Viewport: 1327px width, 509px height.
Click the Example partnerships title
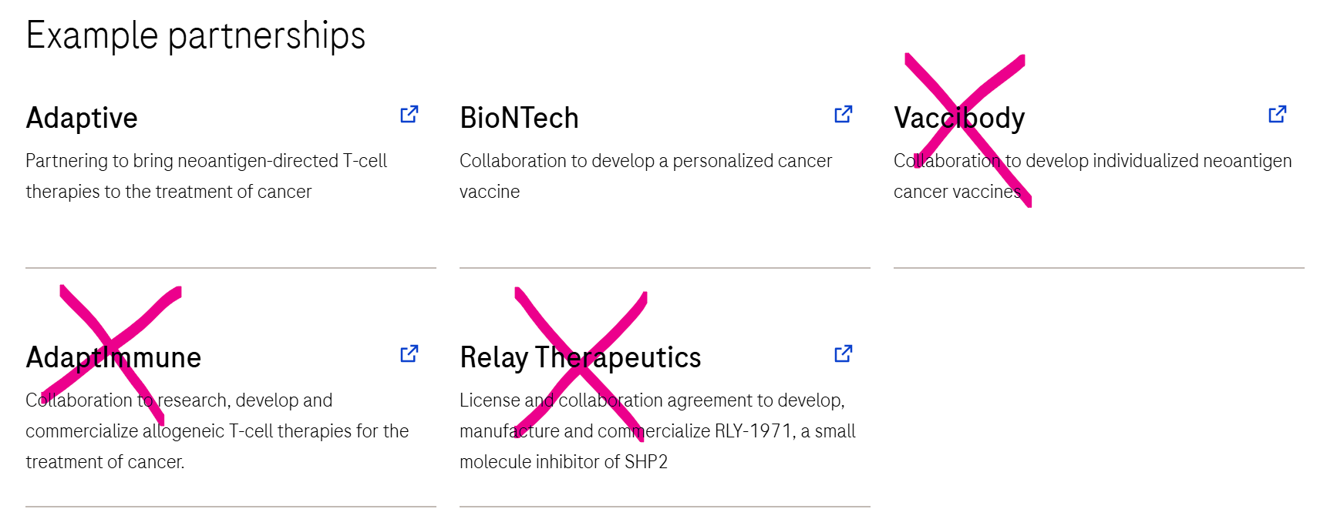point(196,35)
